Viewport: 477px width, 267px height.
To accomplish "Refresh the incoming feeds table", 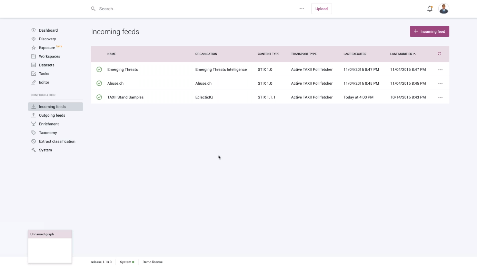I will point(439,54).
